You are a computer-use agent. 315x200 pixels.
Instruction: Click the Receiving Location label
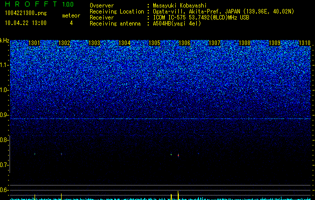click(x=117, y=11)
